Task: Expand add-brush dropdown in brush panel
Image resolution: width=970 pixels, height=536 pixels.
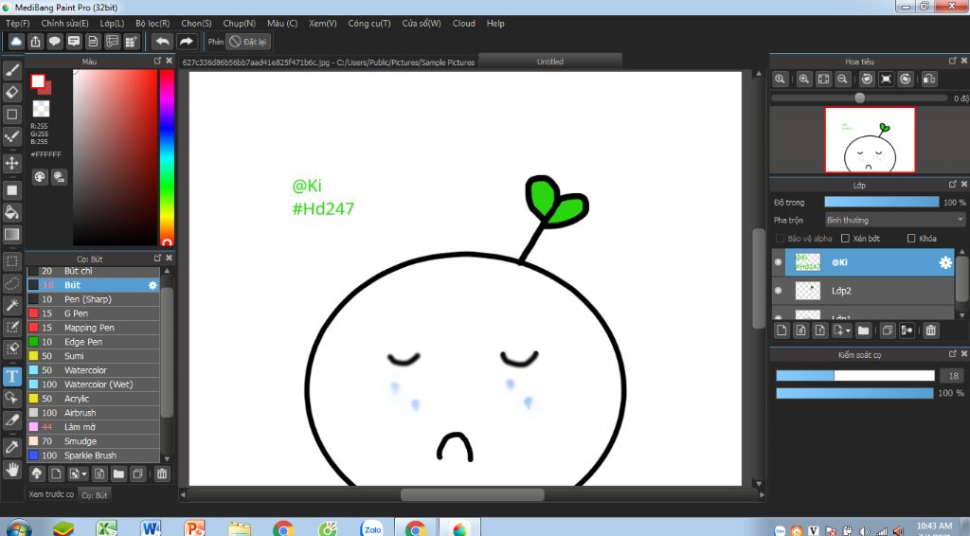Action: (84, 474)
